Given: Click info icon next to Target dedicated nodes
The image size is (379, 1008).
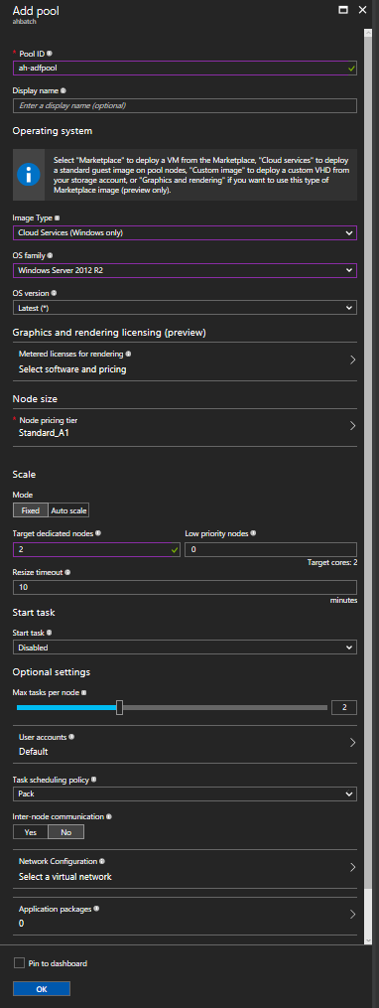Looking at the screenshot, I should pyautogui.click(x=98, y=533).
